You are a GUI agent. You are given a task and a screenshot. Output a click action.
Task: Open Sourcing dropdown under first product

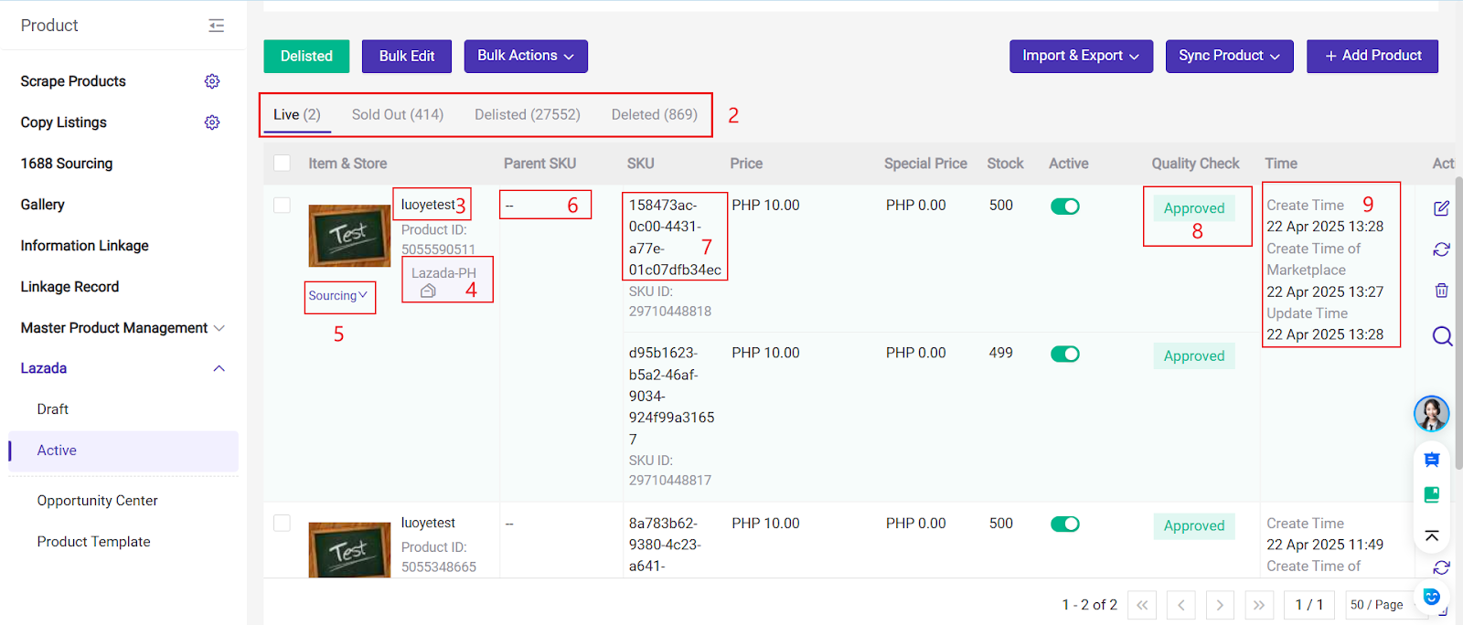click(x=338, y=296)
